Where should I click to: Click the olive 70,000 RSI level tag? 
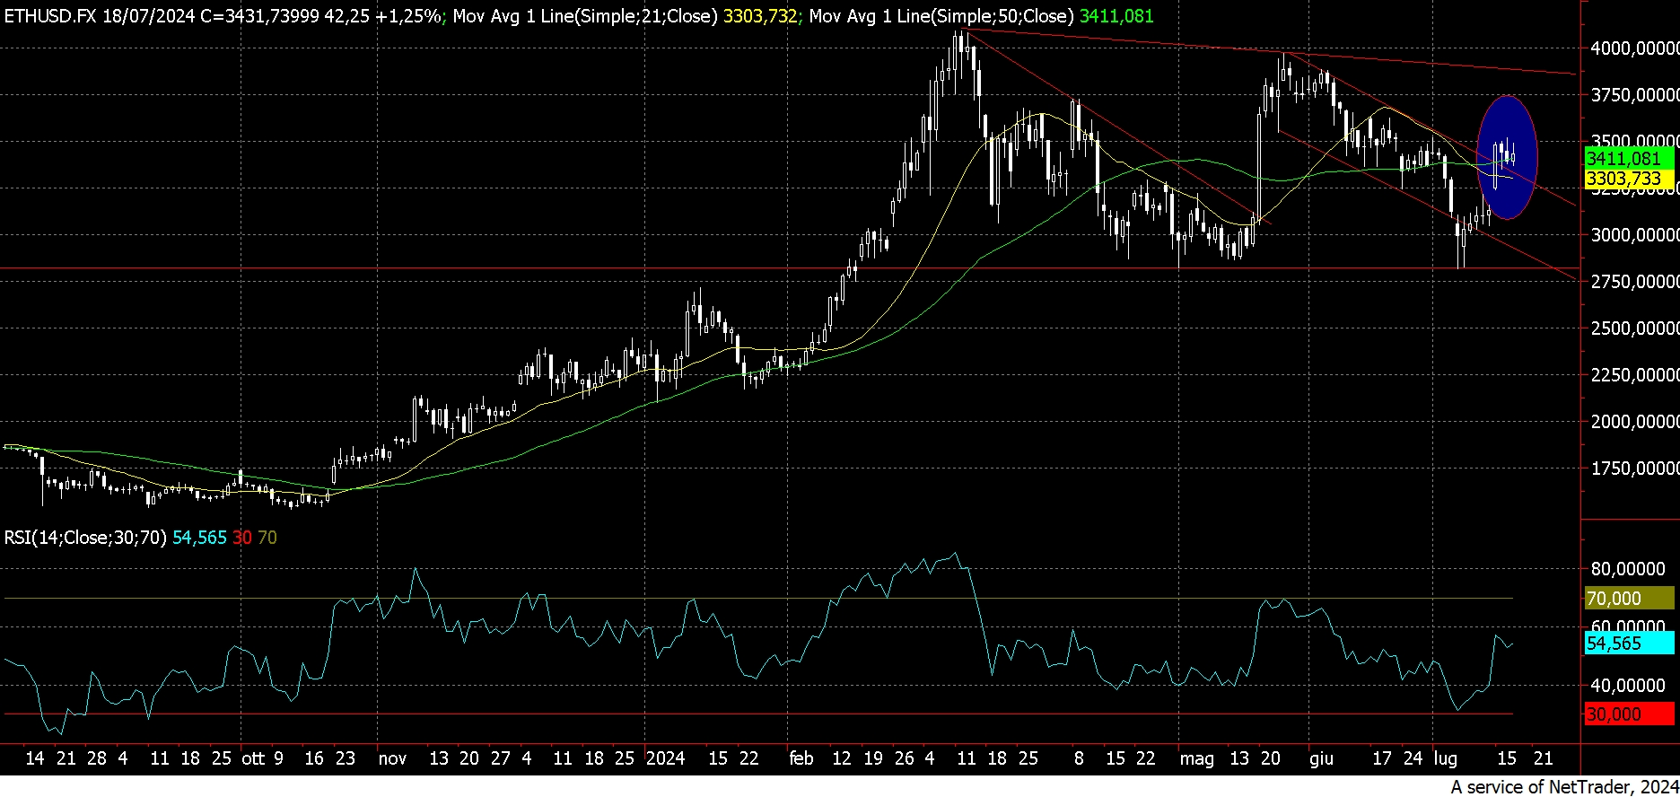tap(1629, 599)
